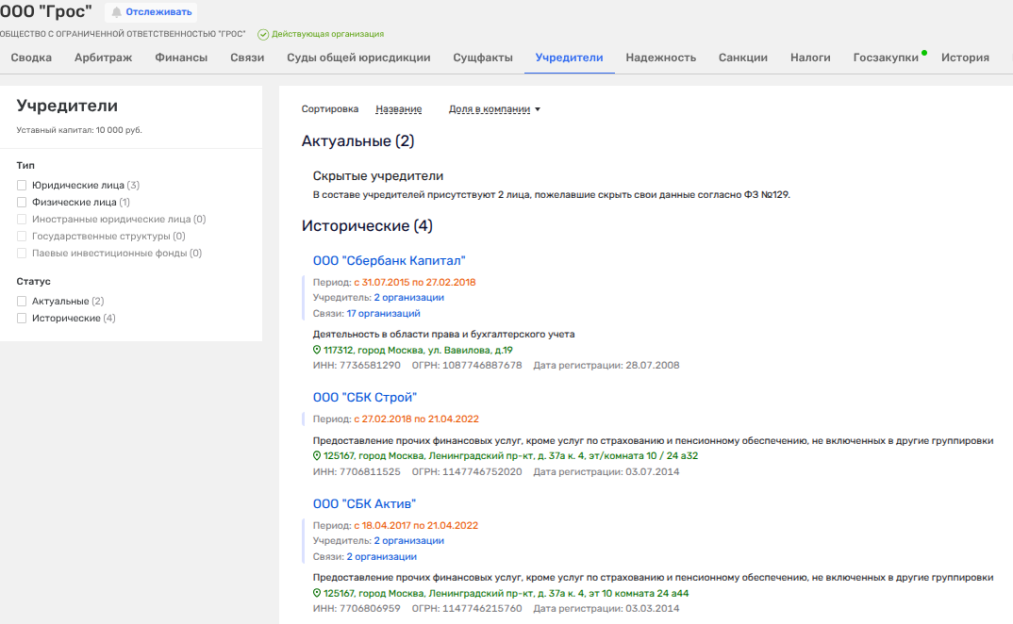Sort founders by Название
Viewport: 1013px width, 624px height.
[x=398, y=109]
